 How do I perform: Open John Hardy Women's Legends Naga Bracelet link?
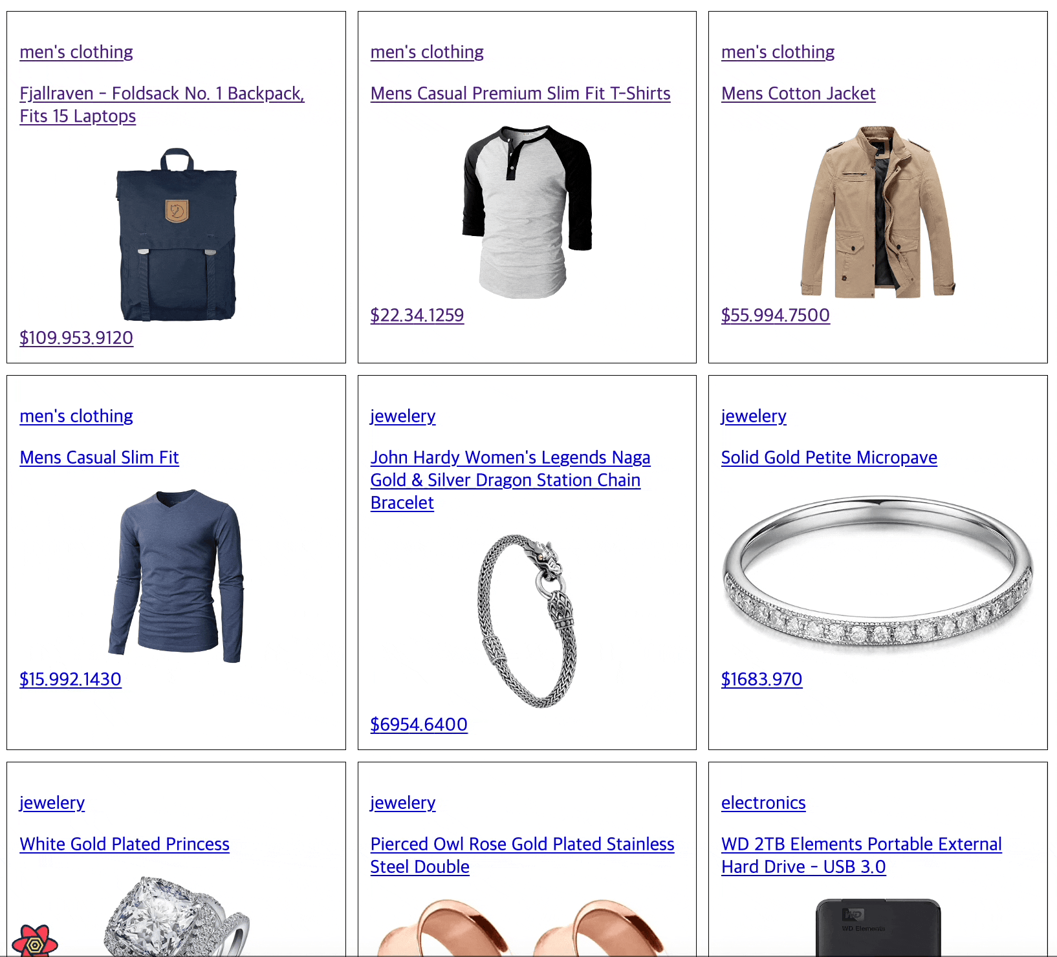(x=510, y=480)
